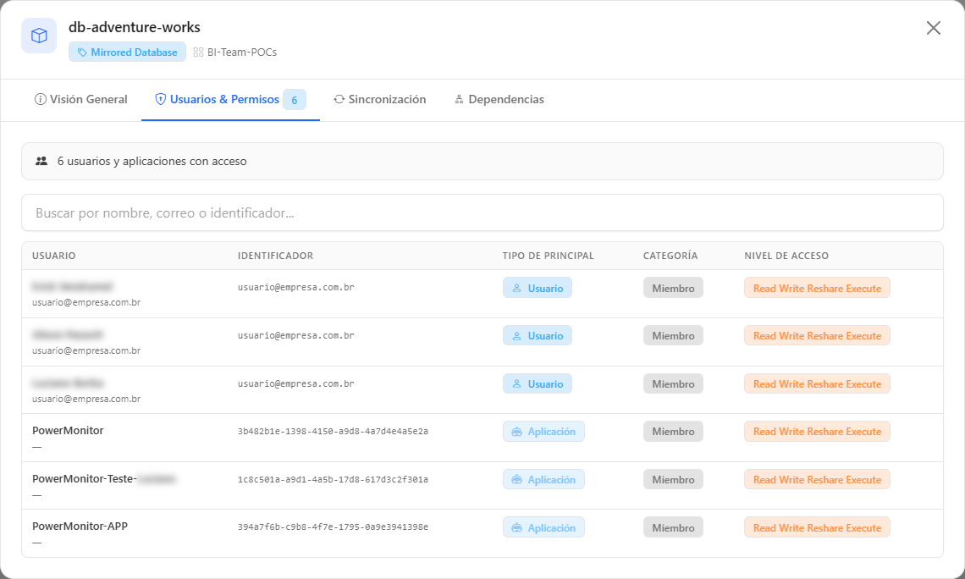Click the USUARIO column header
The image size is (965, 579).
[54, 256]
